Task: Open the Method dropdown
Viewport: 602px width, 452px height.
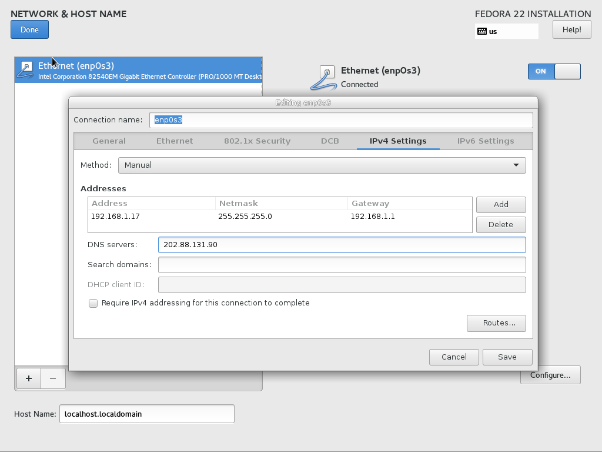Action: pos(322,165)
